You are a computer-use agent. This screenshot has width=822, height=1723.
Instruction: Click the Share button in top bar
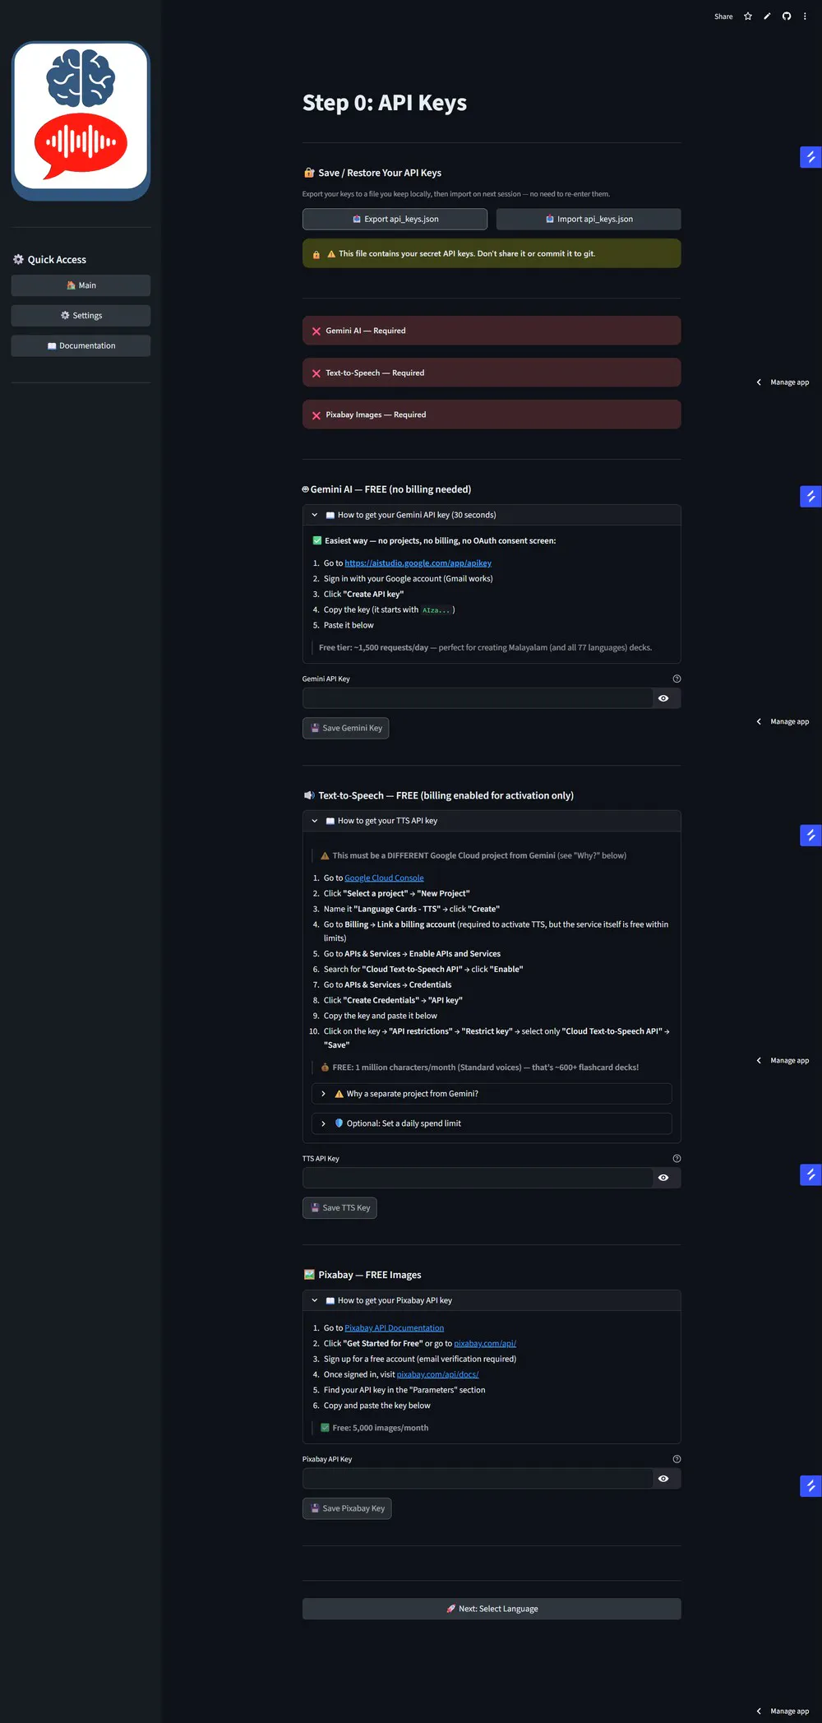pos(723,16)
